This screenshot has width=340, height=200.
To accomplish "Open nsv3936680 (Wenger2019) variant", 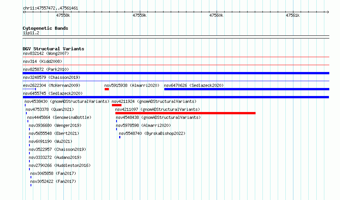I will (55, 125).
